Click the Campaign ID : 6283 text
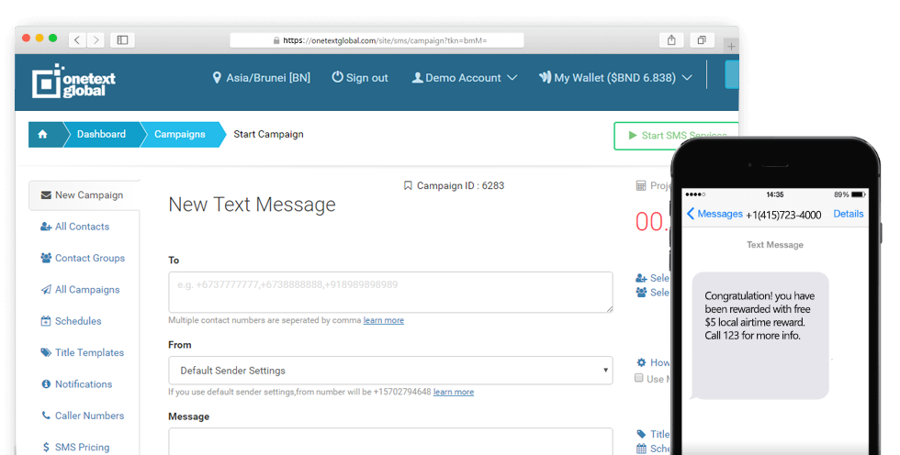Viewport: 900px width, 455px height. (x=460, y=185)
